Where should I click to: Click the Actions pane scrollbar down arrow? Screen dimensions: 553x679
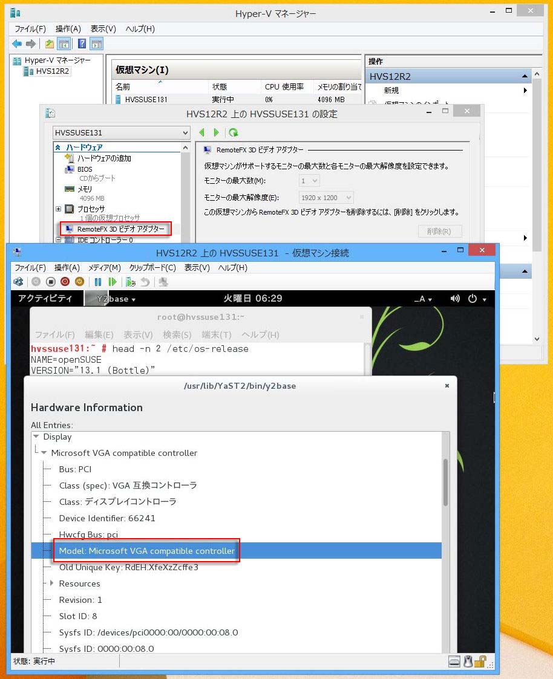tap(537, 339)
